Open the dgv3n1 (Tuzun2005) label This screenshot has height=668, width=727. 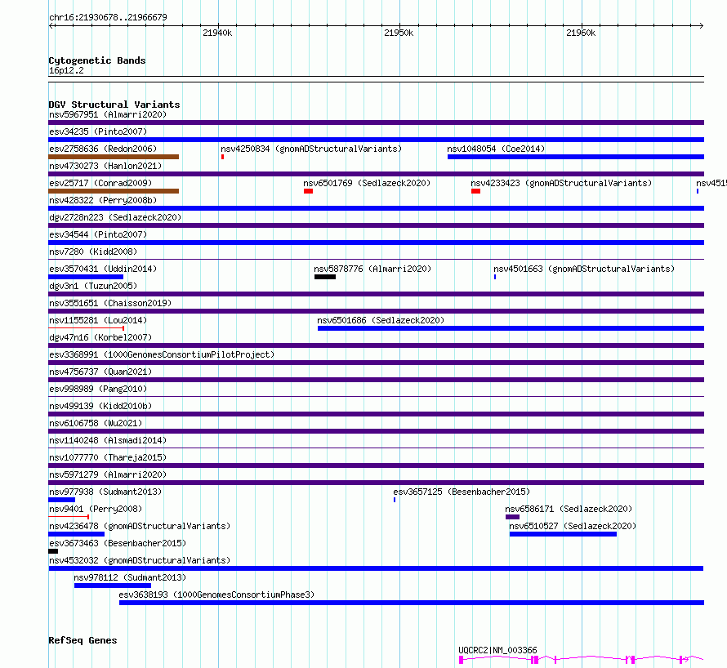93,286
